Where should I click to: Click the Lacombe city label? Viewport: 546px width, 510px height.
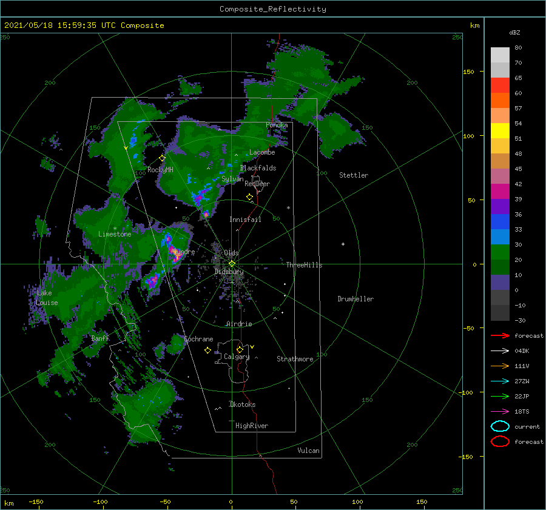(x=262, y=152)
